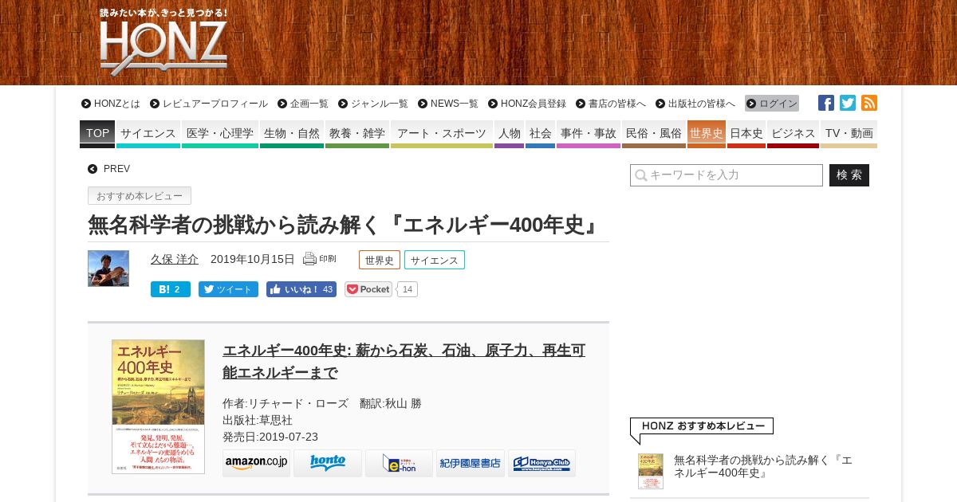Open the book title エネルギー400年史 link
The height and width of the screenshot is (502, 957).
point(404,362)
